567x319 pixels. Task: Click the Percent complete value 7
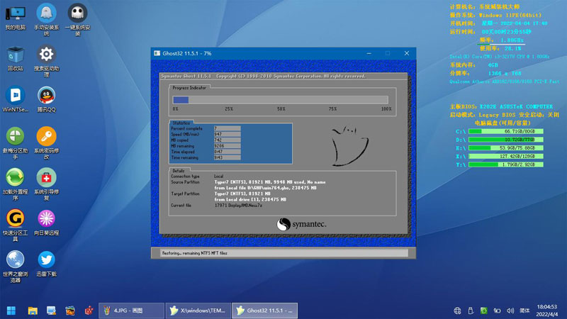227,128
